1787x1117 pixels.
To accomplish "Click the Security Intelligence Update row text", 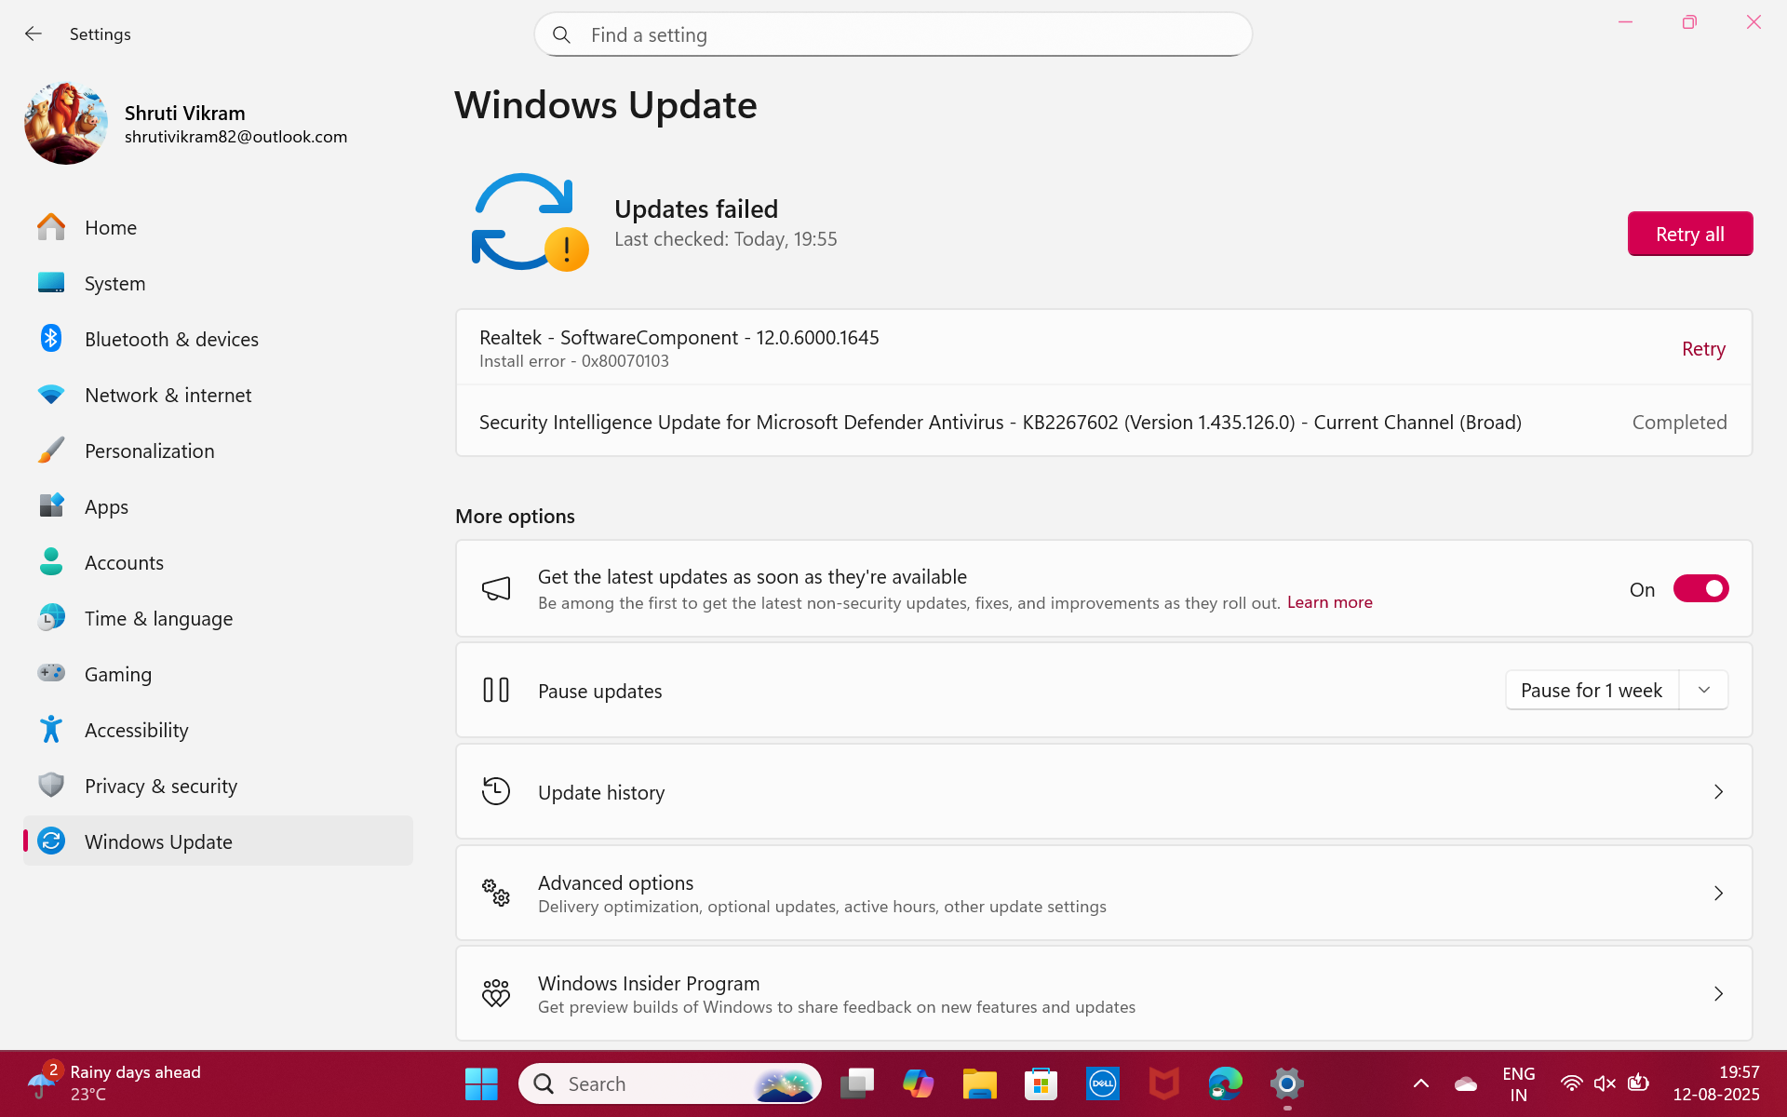I will point(1001,423).
